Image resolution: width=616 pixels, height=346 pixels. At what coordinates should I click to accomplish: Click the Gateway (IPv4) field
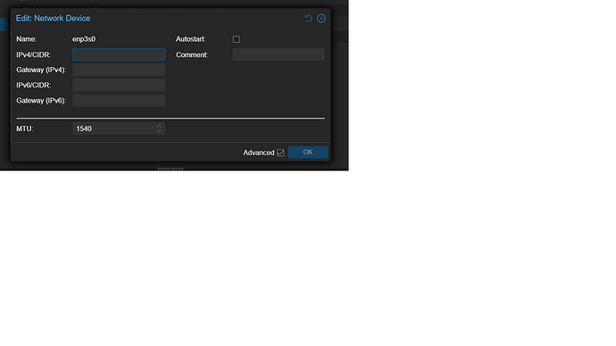pyautogui.click(x=119, y=70)
